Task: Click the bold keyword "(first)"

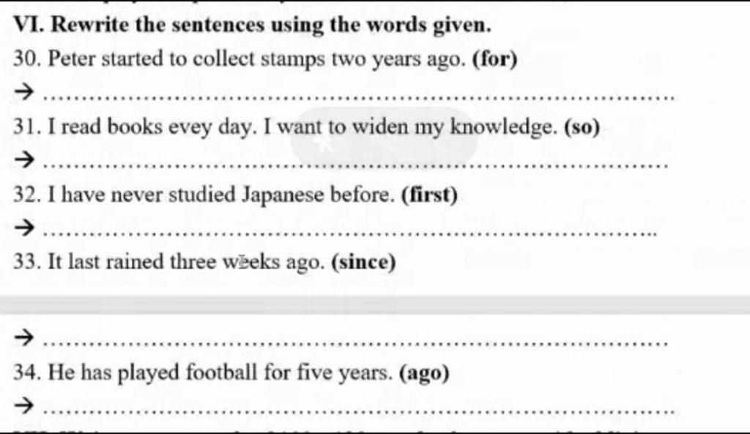Action: tap(429, 195)
